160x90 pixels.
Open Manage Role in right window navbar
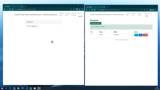(133, 14)
